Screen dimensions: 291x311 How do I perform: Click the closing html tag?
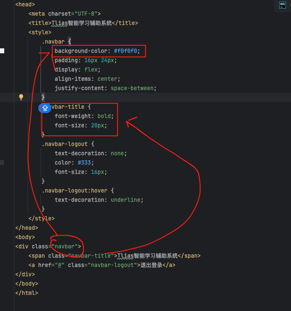[27, 293]
